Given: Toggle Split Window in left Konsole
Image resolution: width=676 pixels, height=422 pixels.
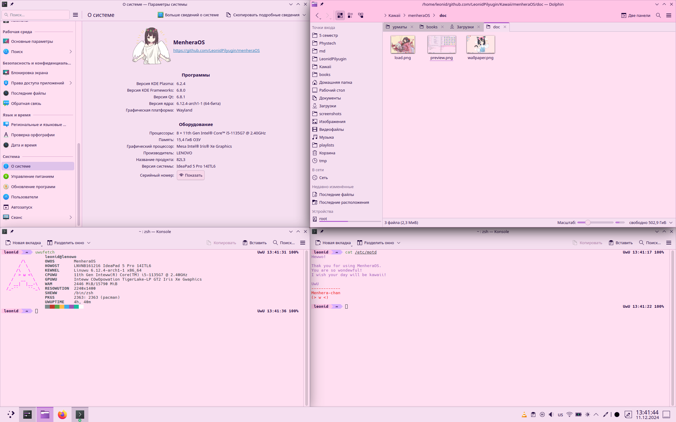Looking at the screenshot, I should 66,243.
